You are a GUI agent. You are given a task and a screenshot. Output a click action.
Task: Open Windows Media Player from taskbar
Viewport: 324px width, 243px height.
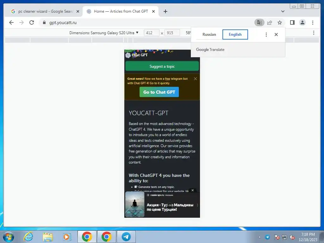click(67, 237)
